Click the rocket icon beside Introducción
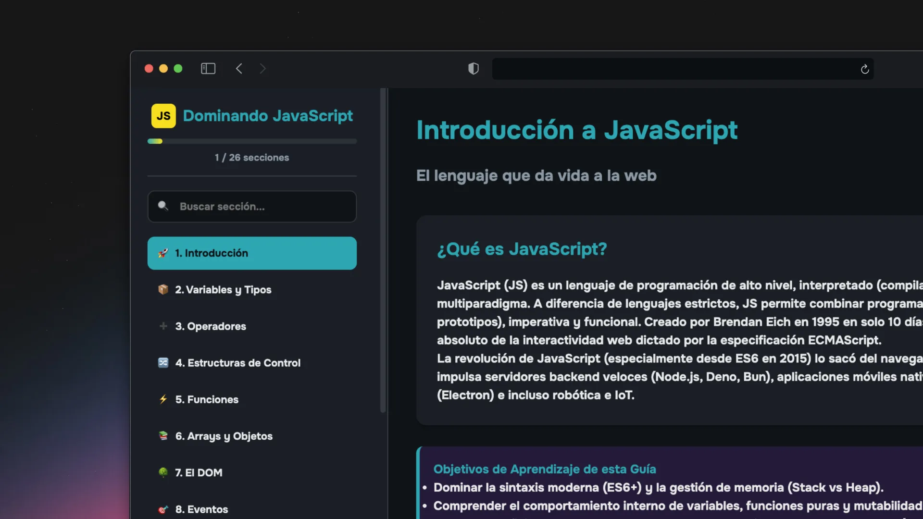The height and width of the screenshot is (519, 923). coord(163,253)
